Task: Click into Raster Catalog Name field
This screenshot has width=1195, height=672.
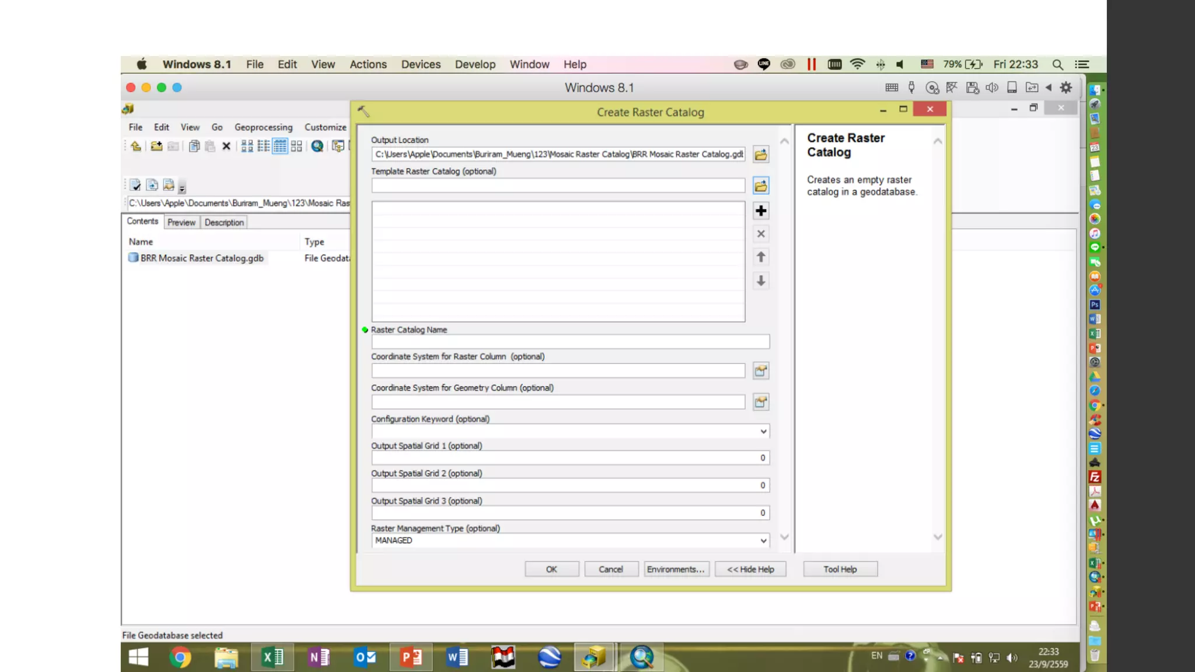Action: click(x=569, y=342)
